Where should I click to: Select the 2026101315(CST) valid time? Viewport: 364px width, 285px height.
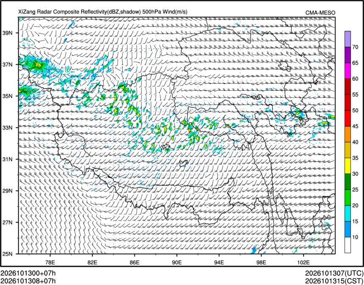334,281
